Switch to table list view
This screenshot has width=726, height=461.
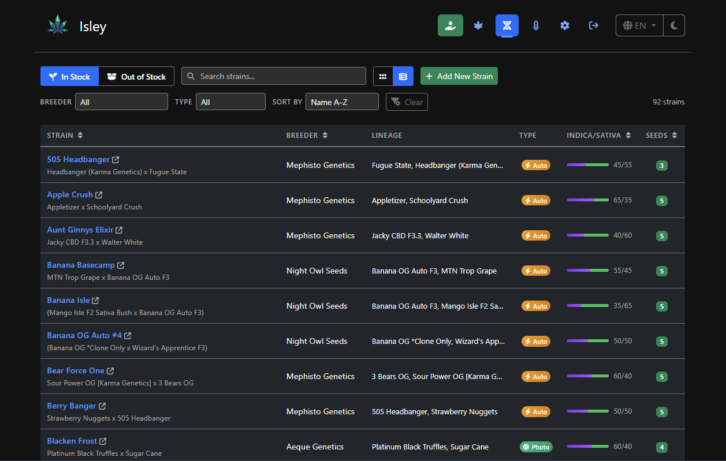click(x=403, y=76)
